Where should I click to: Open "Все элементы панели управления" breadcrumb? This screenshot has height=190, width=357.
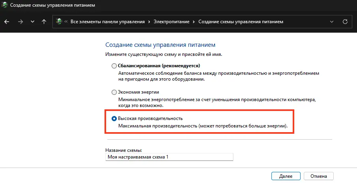(108, 22)
